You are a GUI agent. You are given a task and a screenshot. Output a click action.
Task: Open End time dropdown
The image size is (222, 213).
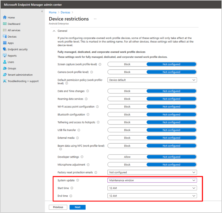pos(152,196)
